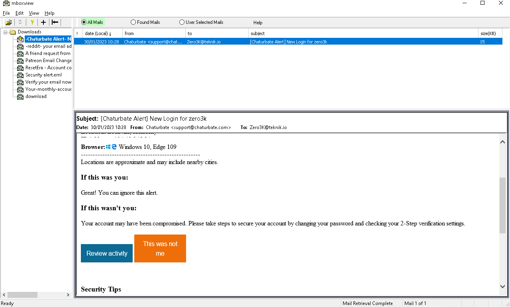Click the envelope icon for Patreon Email Change
The height and width of the screenshot is (307, 510).
pos(20,61)
